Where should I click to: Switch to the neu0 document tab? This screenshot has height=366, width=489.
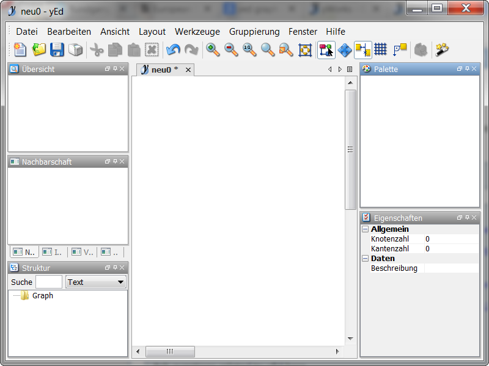click(x=161, y=70)
